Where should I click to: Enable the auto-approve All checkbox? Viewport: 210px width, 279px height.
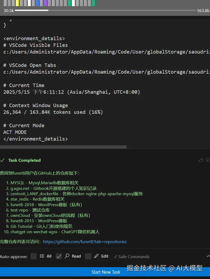(34, 256)
